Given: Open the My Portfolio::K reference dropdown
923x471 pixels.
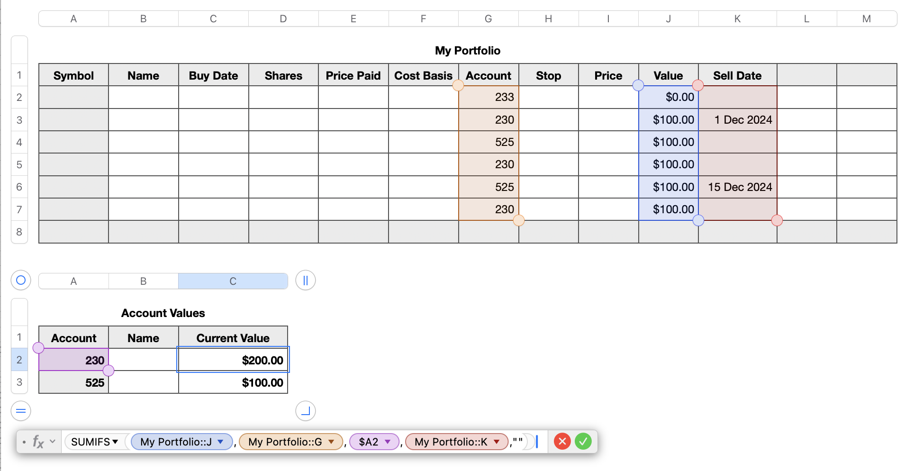Looking at the screenshot, I should [497, 442].
